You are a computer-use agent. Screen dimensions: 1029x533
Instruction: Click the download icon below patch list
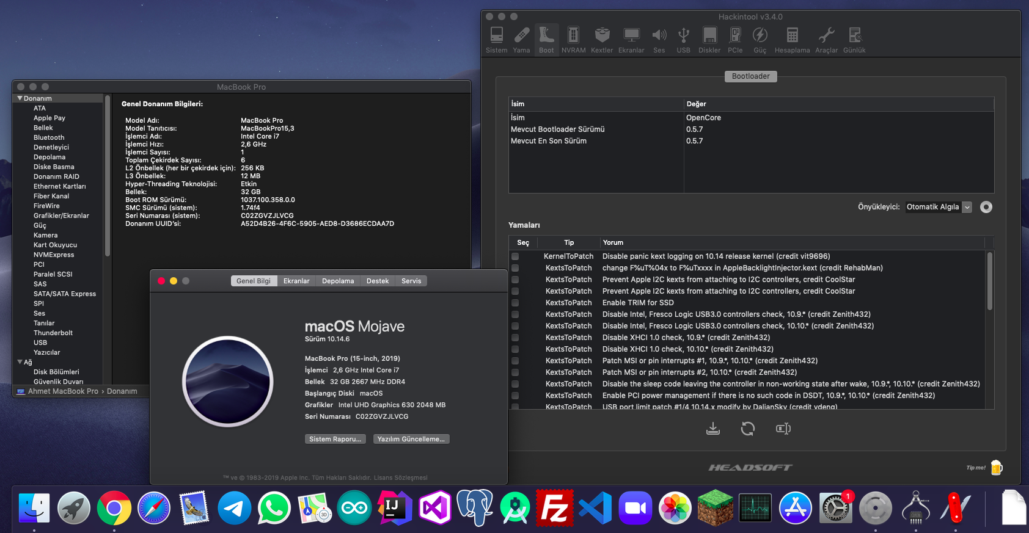click(x=713, y=429)
